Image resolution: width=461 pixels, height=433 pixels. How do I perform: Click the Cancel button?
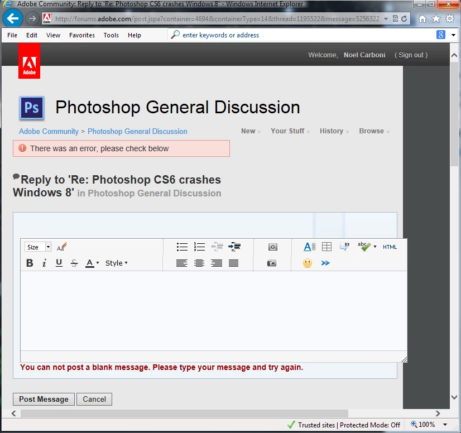[x=94, y=399]
